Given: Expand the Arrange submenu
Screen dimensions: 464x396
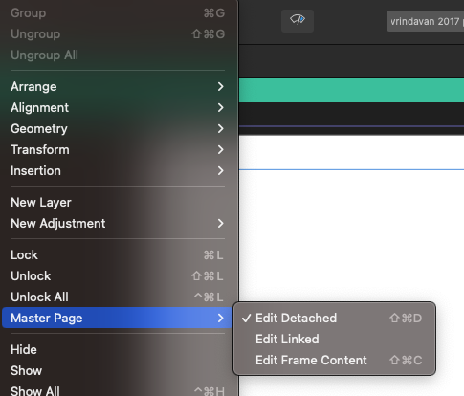Looking at the screenshot, I should (117, 87).
